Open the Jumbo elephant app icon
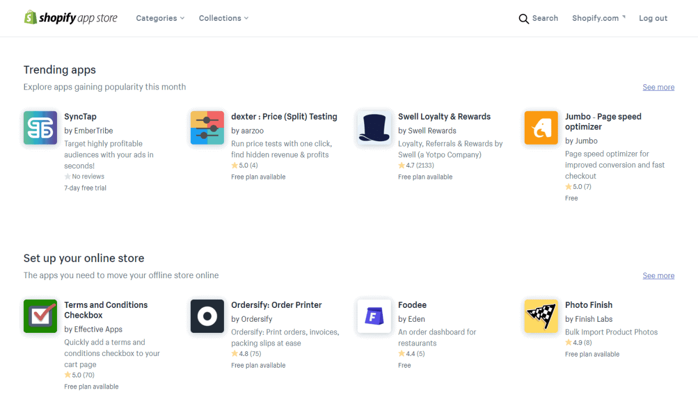 [x=541, y=128]
